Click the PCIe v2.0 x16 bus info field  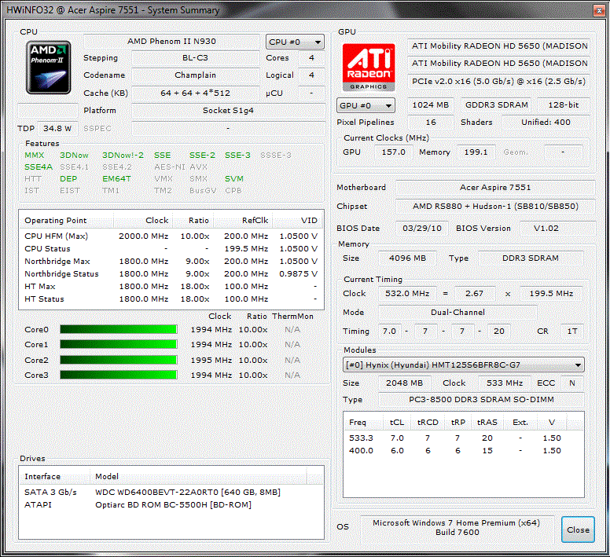498,81
